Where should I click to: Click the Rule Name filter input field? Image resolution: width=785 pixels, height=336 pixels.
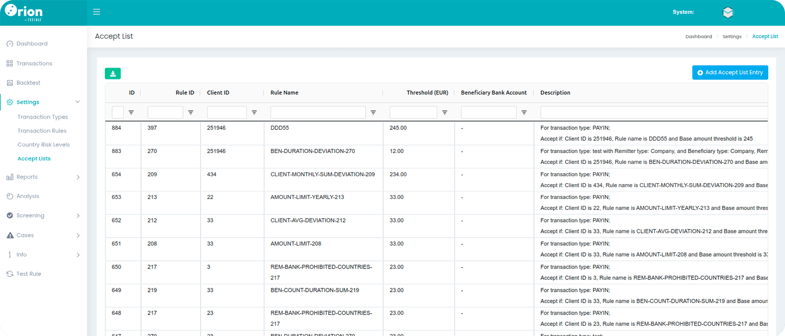(x=318, y=113)
